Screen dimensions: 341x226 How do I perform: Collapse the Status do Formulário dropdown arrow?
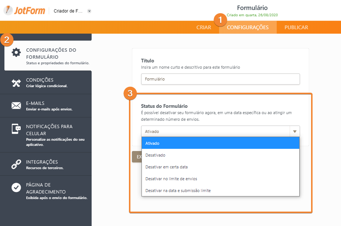(x=294, y=131)
